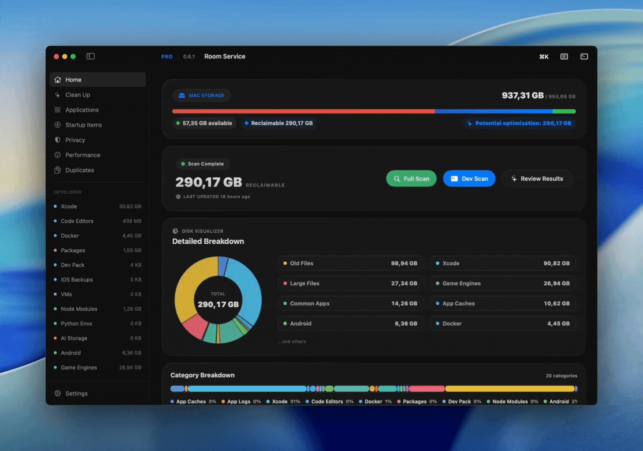Click the Disk Visualizer pie icon

[x=175, y=231]
